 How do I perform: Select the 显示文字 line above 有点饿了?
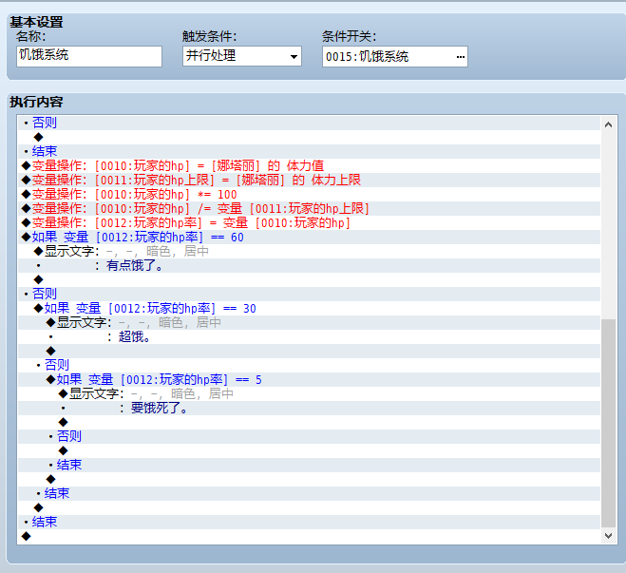[x=309, y=251]
